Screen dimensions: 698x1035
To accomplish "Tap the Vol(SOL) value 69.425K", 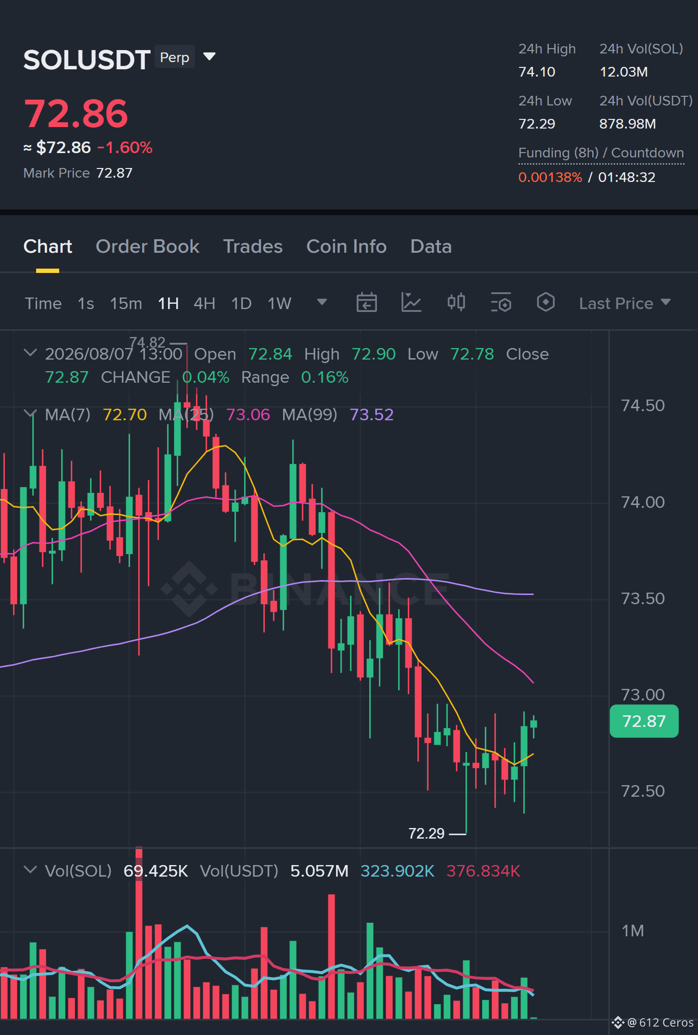I will (155, 871).
